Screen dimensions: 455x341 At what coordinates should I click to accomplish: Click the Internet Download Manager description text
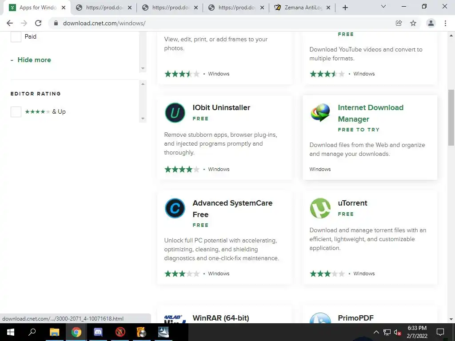pyautogui.click(x=367, y=149)
